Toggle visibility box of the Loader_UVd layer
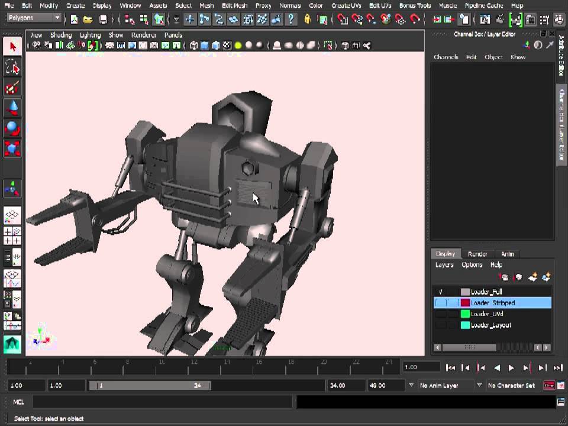The image size is (568, 426). tap(441, 314)
